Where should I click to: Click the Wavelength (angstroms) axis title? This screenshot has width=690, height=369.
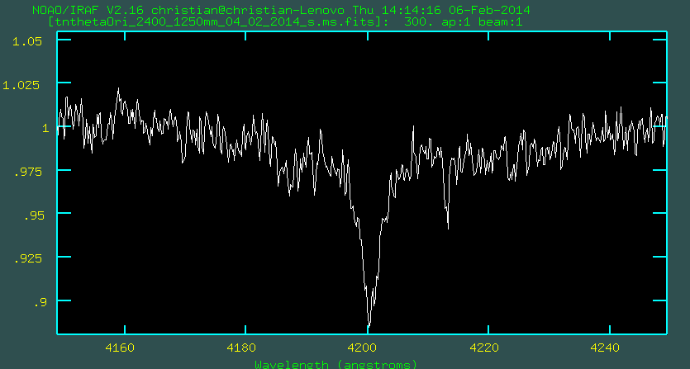[x=335, y=364]
